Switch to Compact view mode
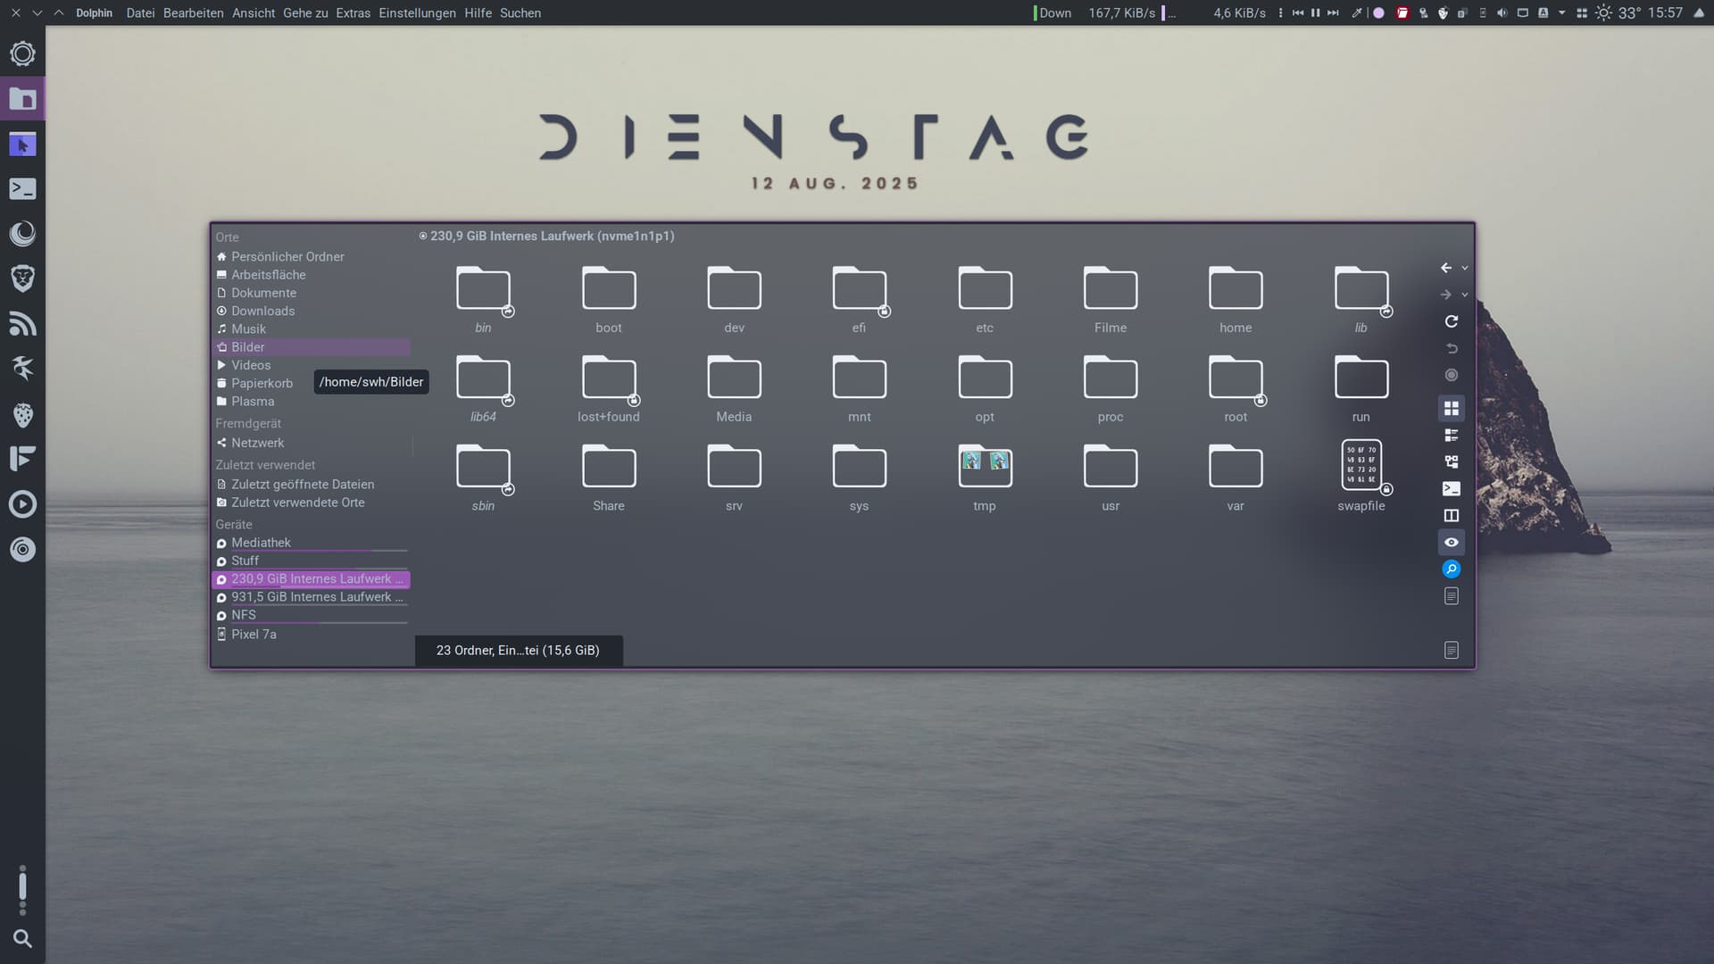The width and height of the screenshot is (1714, 964). pyautogui.click(x=1452, y=436)
